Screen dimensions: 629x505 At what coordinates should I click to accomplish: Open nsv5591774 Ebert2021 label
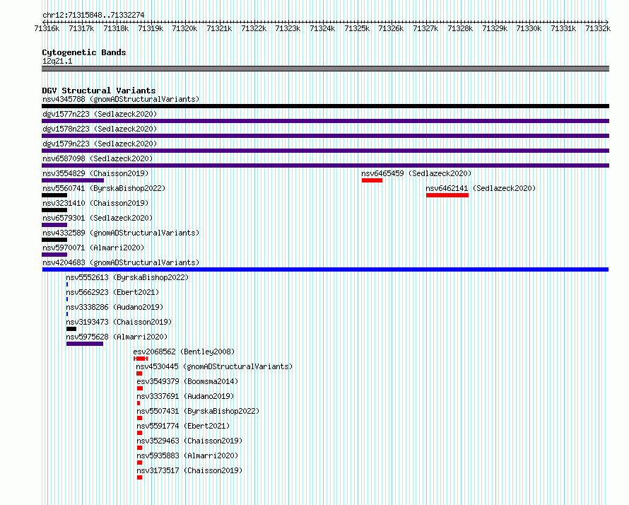(x=183, y=426)
